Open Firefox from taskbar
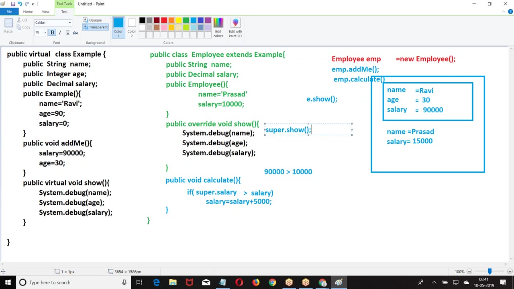 (x=256, y=283)
